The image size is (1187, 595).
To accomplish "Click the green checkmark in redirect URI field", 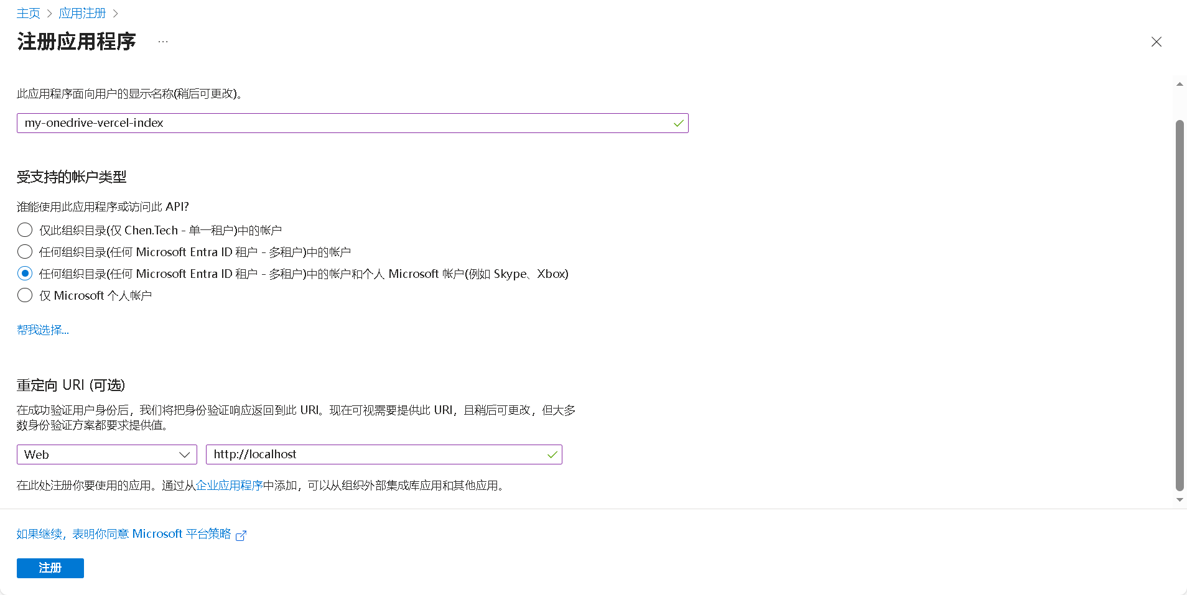I will [x=552, y=454].
